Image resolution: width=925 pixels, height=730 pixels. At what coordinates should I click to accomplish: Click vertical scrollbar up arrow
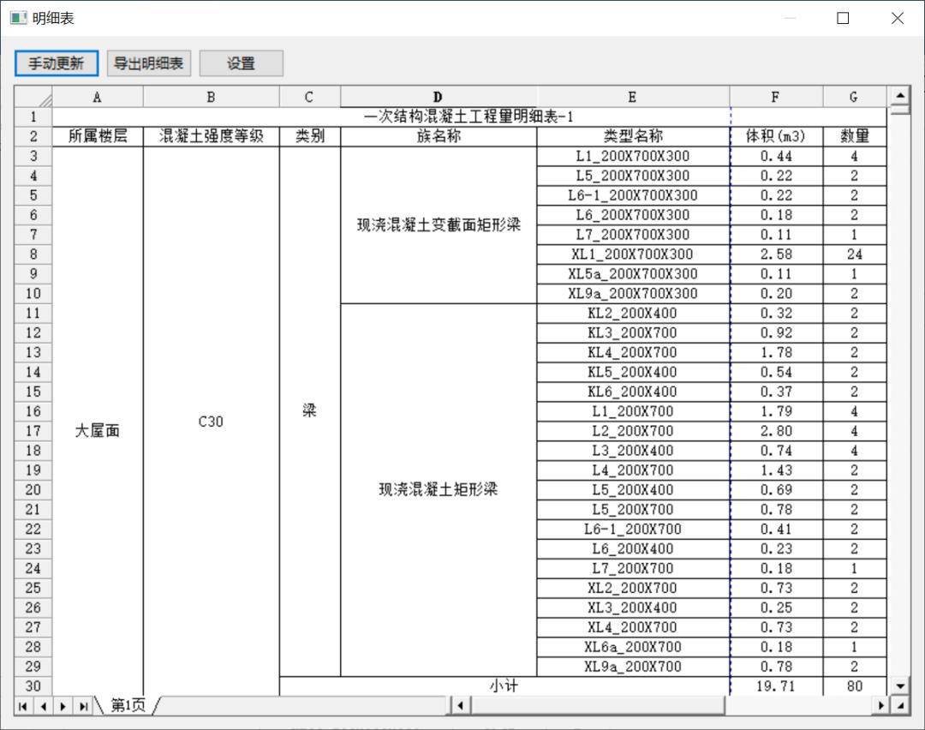click(x=900, y=94)
